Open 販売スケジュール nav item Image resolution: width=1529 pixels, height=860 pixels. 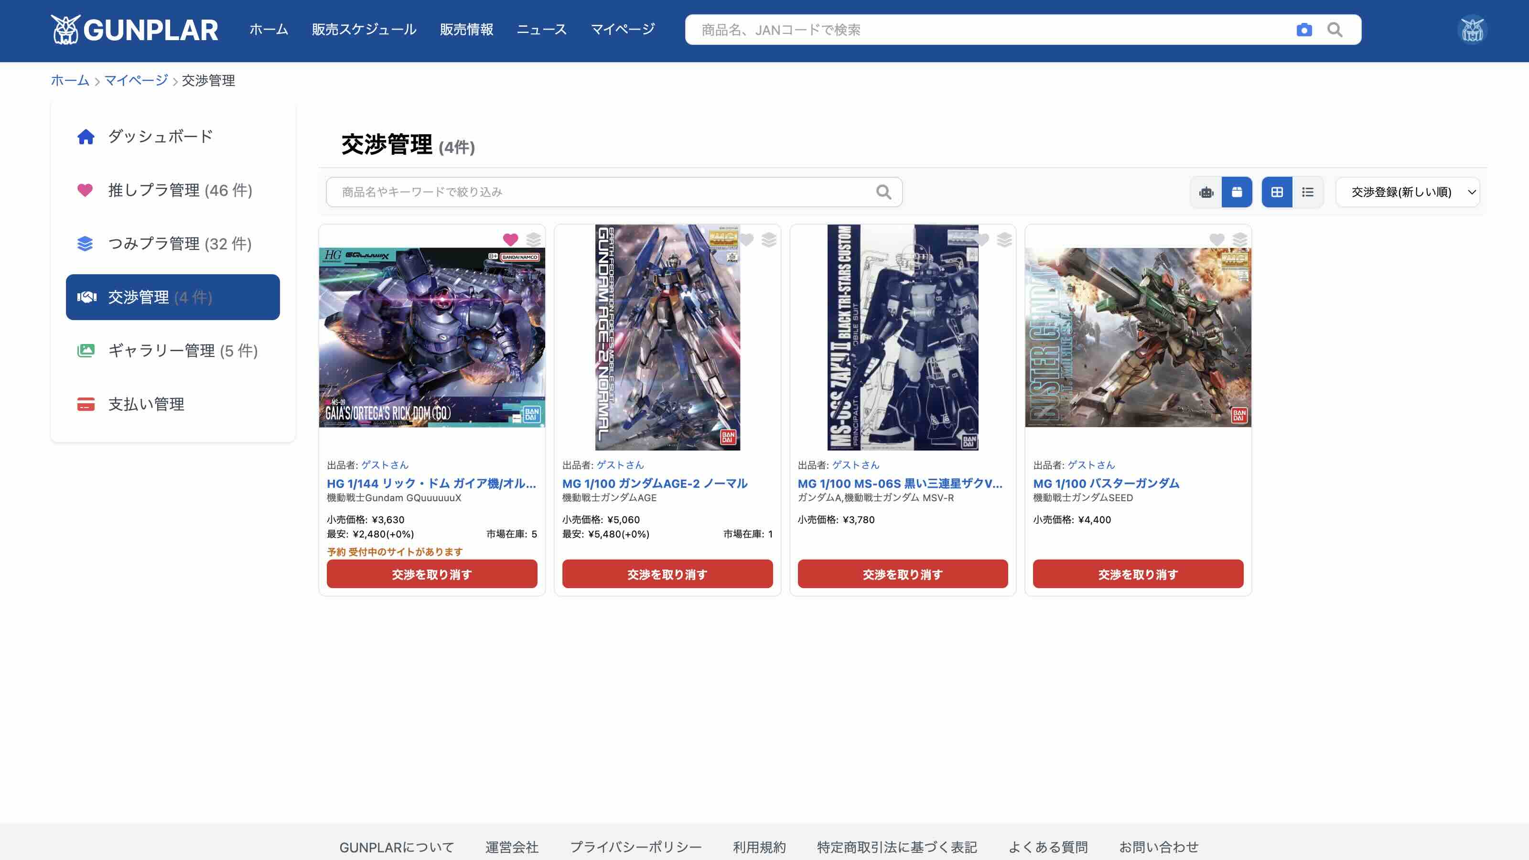click(x=364, y=30)
